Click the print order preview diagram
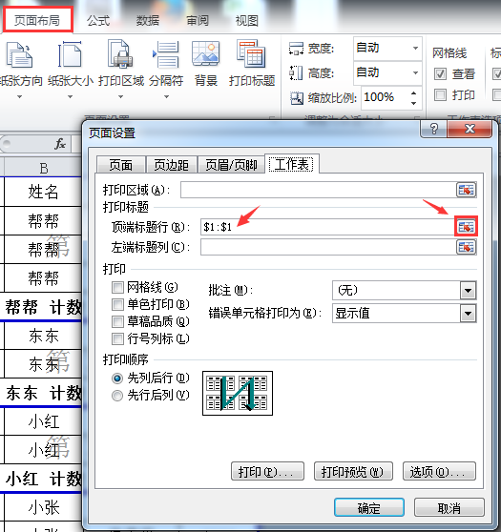 238,393
